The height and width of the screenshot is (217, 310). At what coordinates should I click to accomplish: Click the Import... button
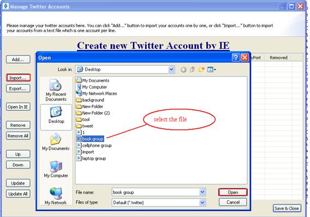(x=18, y=78)
